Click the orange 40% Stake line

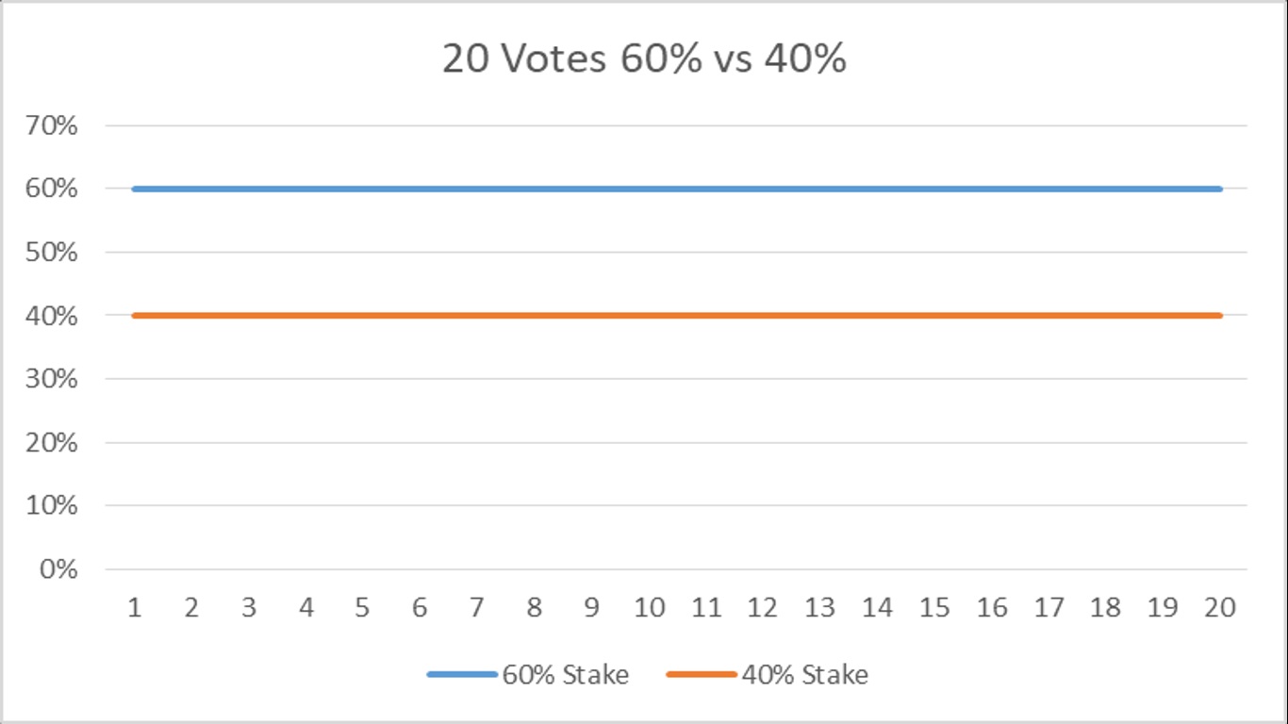tap(677, 316)
